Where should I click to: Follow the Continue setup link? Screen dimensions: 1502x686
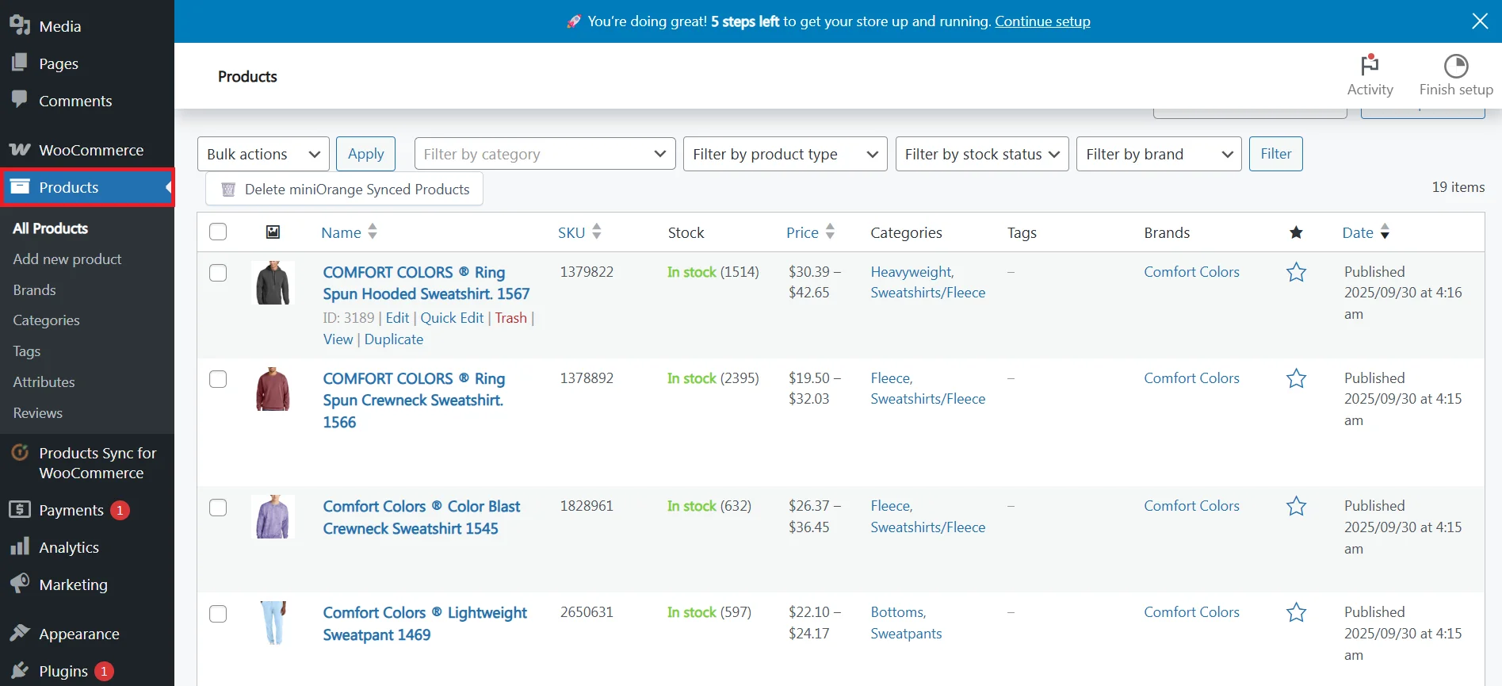tap(1042, 21)
